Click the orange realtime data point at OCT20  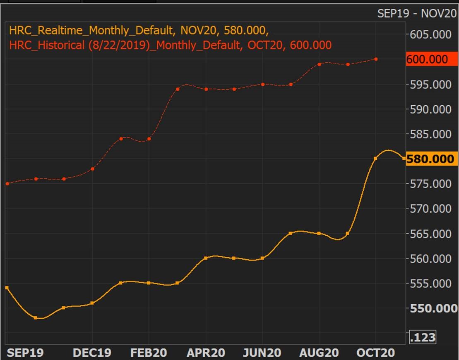pos(375,159)
